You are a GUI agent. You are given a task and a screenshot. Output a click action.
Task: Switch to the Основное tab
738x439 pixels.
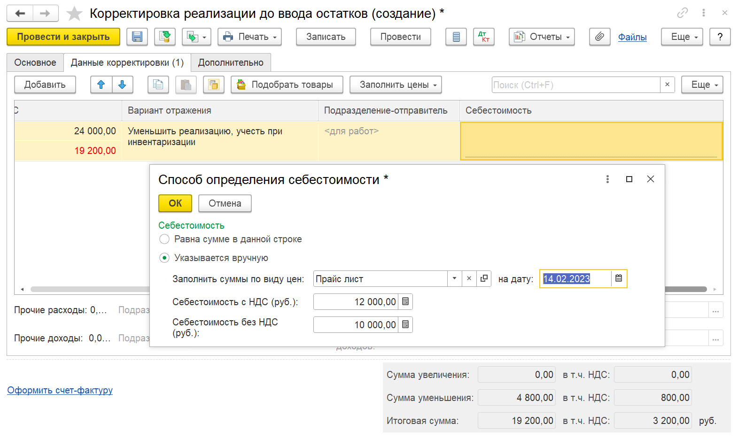pos(35,62)
